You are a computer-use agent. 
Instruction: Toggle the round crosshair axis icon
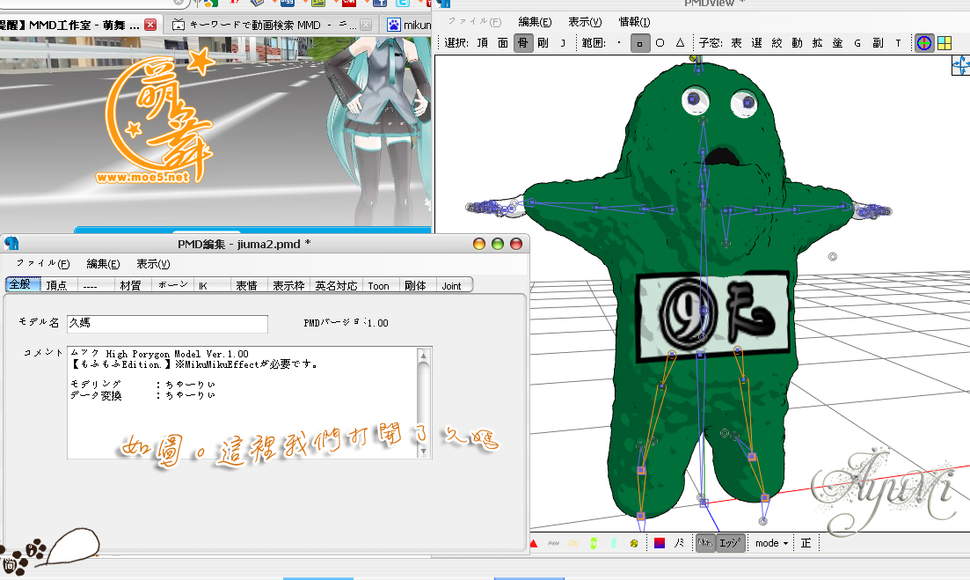tap(924, 43)
